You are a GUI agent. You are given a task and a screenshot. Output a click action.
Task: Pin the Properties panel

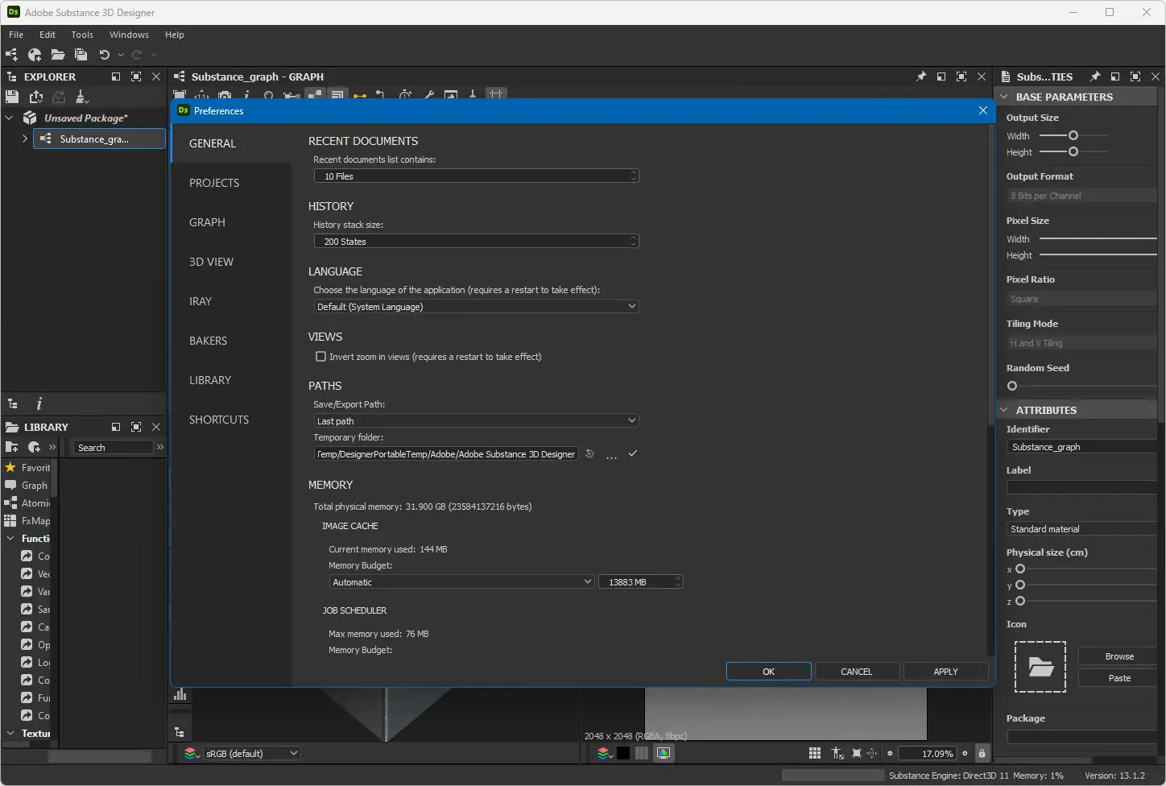[x=1095, y=77]
